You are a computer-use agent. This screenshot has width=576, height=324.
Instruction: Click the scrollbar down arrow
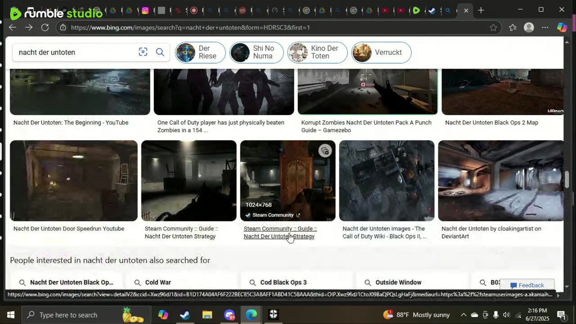click(567, 286)
